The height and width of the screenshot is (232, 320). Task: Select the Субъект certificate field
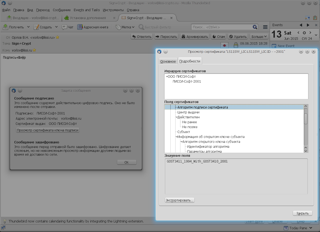[184, 132]
